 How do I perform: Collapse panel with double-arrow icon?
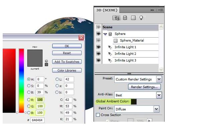coord(152,10)
